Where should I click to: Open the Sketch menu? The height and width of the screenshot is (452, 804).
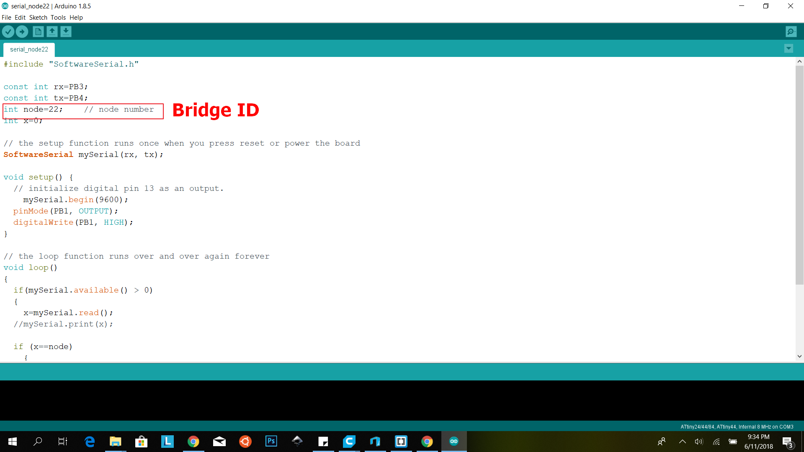38,18
